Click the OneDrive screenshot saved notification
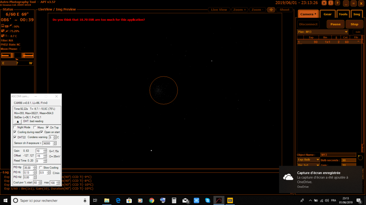The width and height of the screenshot is (366, 205). tap(321, 179)
